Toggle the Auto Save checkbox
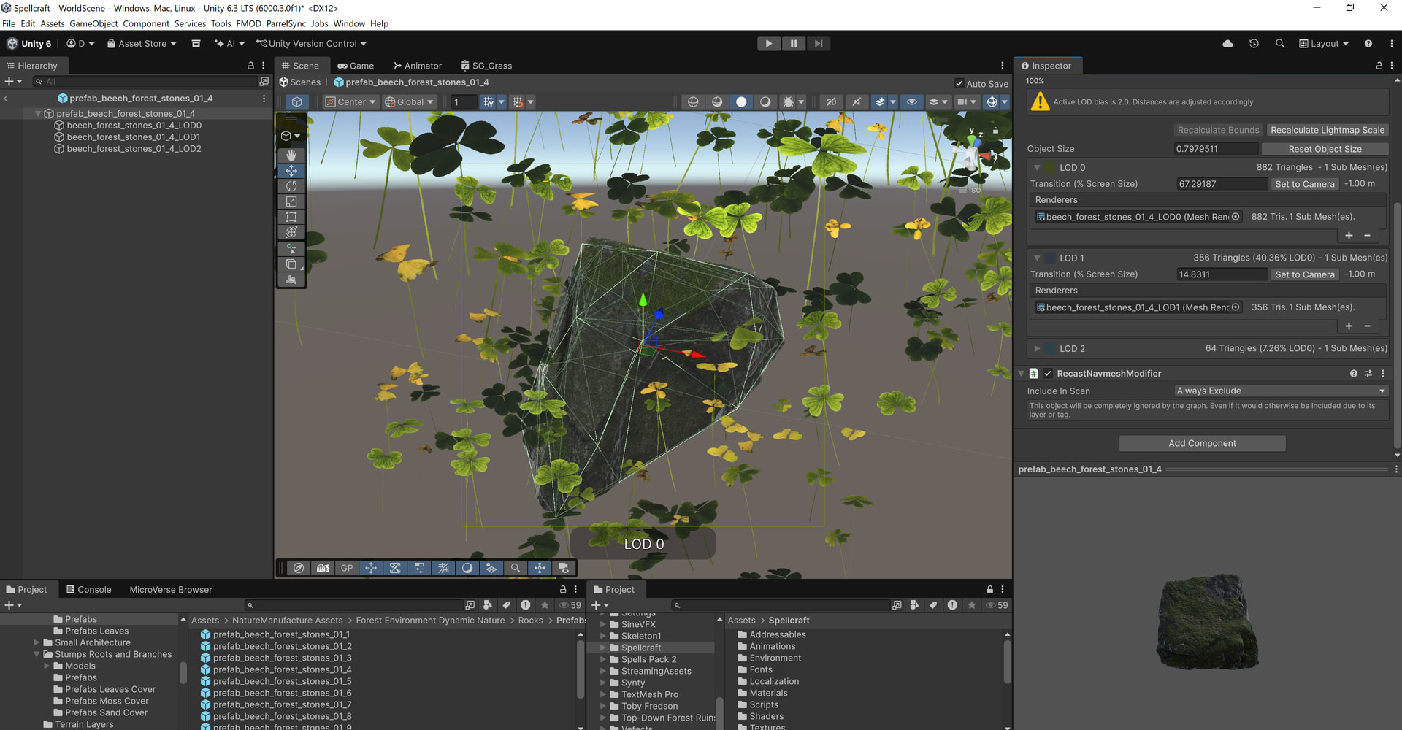1402x730 pixels. [x=959, y=83]
